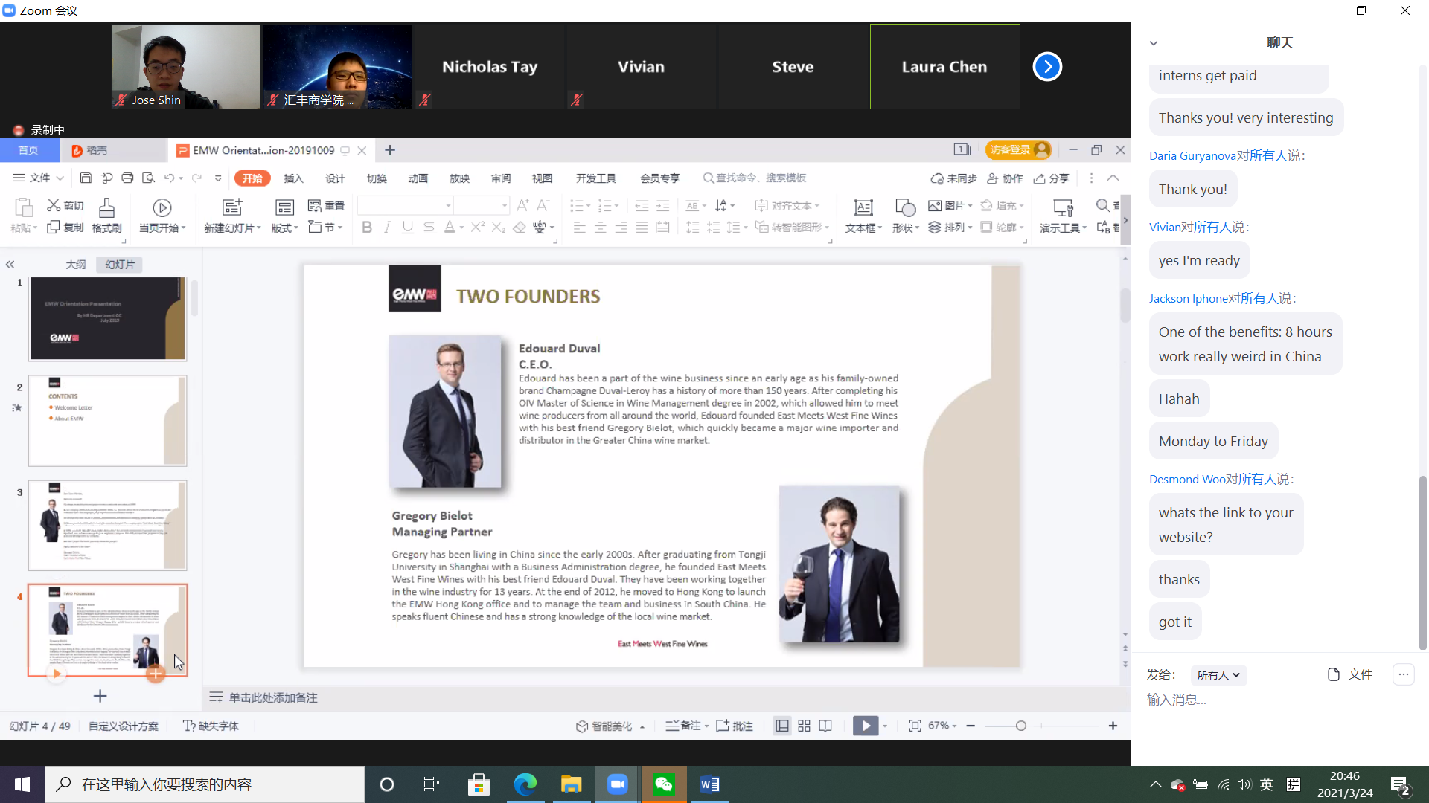Viewport: 1429px width, 803px height.
Task: Toggle underline formatting
Action: tap(407, 227)
